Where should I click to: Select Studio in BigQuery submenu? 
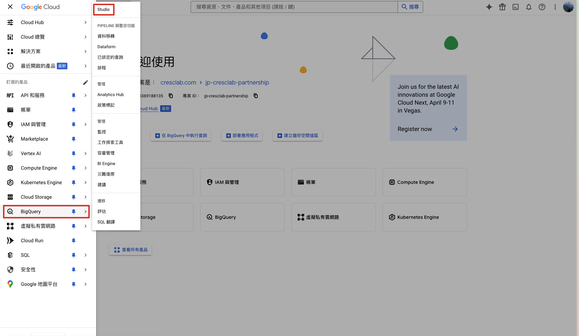click(x=104, y=10)
